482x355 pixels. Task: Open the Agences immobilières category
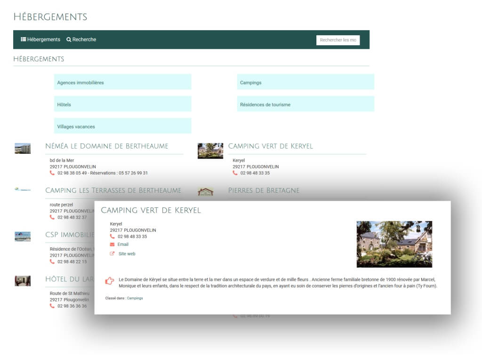coord(123,82)
